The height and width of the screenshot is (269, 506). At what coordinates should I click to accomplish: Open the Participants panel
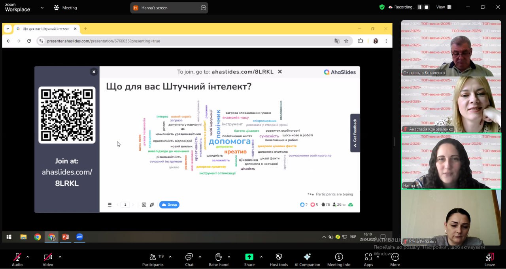click(x=153, y=260)
